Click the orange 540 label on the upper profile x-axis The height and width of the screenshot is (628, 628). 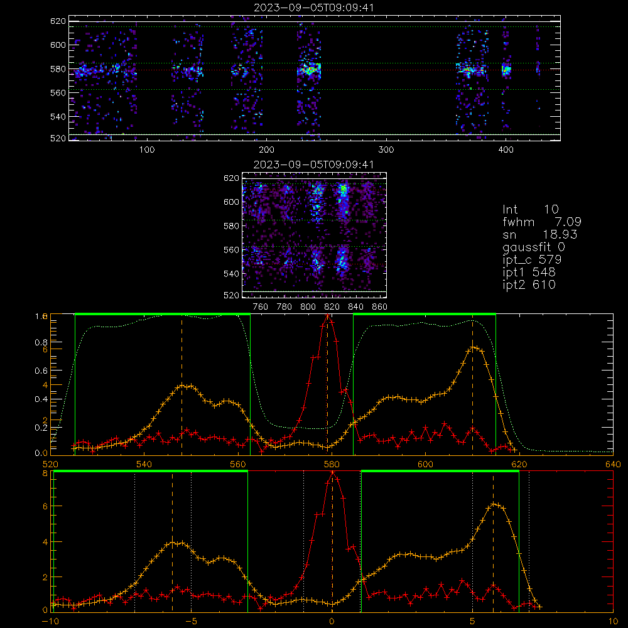144,464
